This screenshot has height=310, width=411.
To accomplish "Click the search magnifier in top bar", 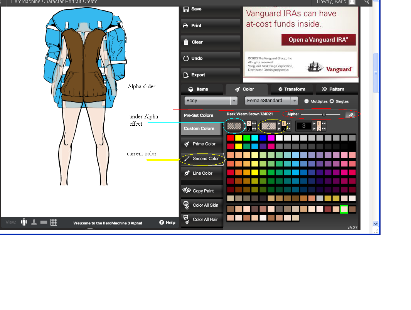I will click(367, 2).
